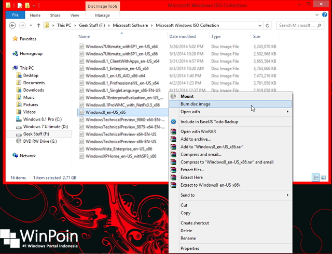The image size is (332, 254).
Task: Open Properties from the context menu
Action: [230, 248]
